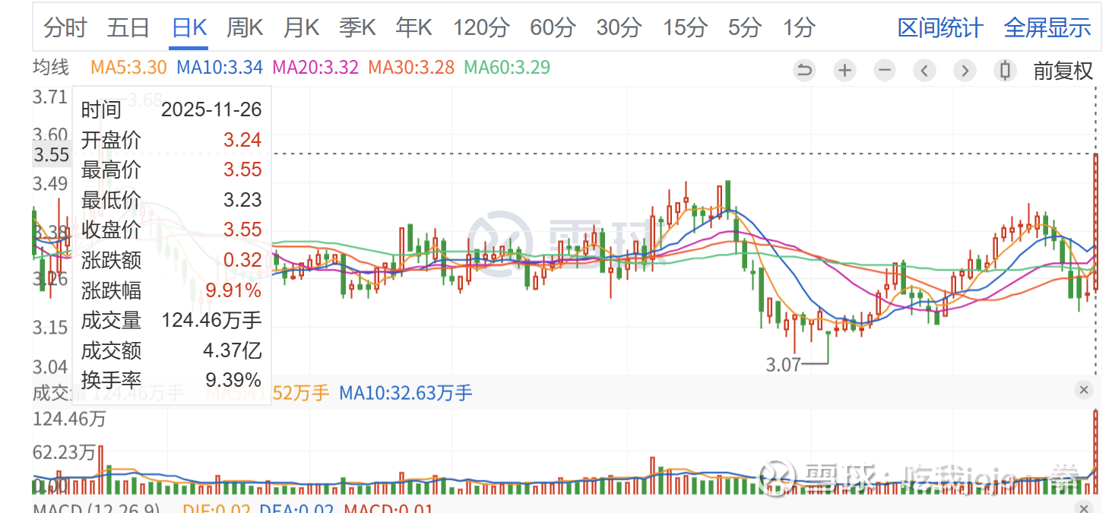The width and height of the screenshot is (1112, 513).
Task: Zoom out the chart with minus icon
Action: (x=885, y=71)
